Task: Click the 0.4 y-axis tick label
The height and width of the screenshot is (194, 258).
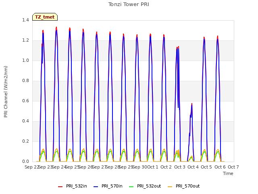Action: 25,121
